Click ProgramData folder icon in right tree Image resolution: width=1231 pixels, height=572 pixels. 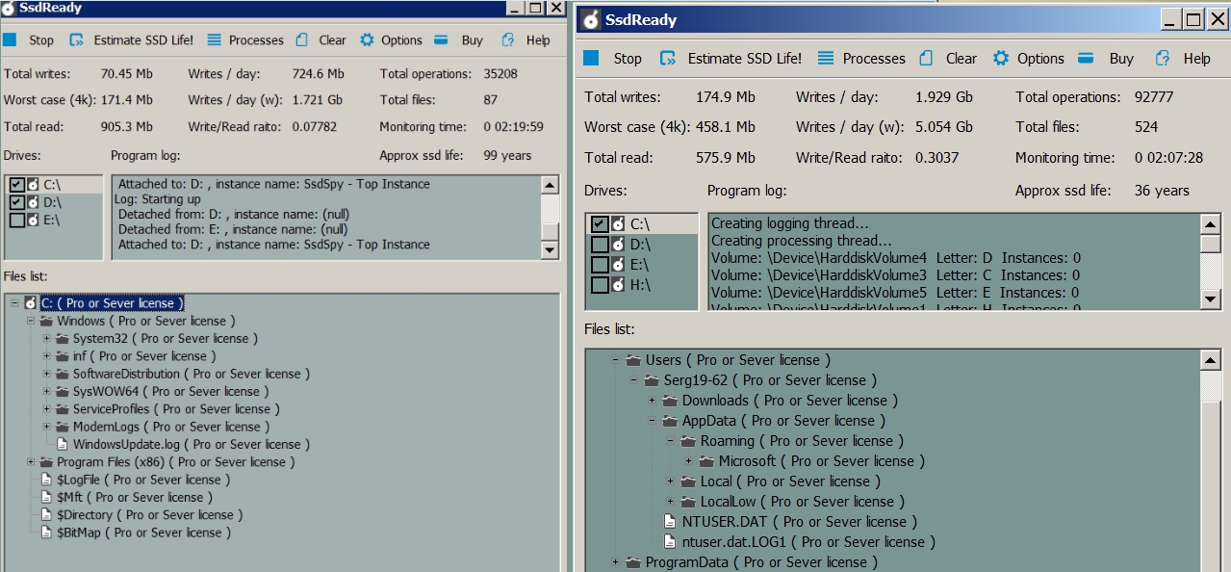633,562
